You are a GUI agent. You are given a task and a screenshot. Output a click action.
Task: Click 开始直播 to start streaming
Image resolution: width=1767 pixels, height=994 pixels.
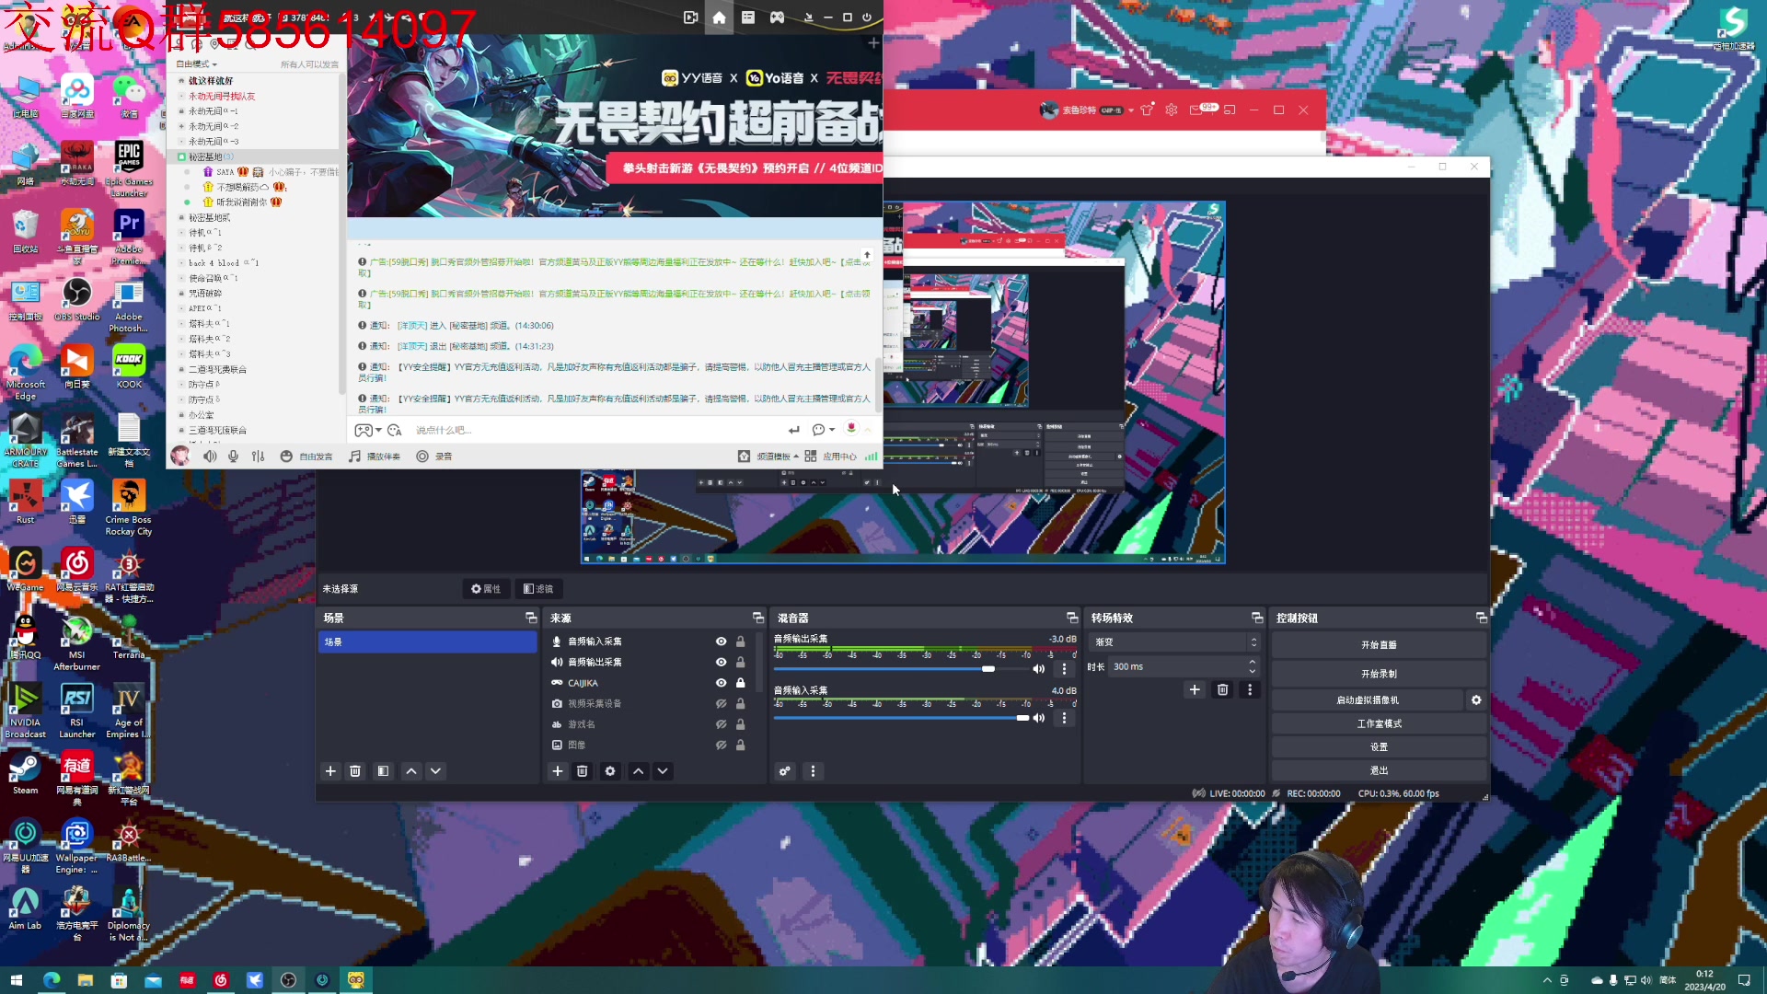pyautogui.click(x=1378, y=645)
